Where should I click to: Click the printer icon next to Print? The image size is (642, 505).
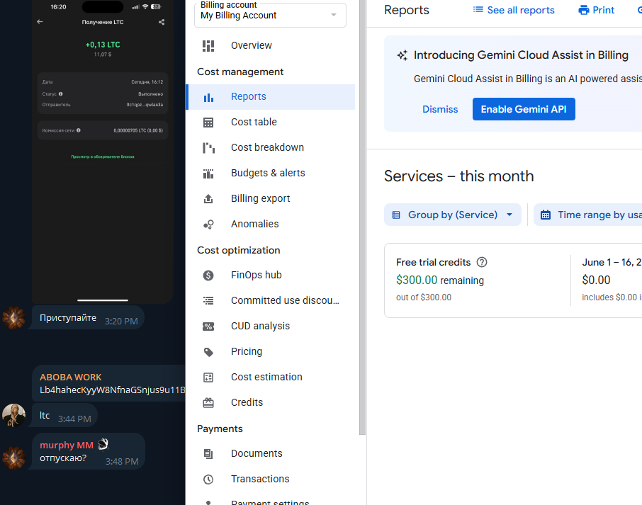click(x=584, y=10)
